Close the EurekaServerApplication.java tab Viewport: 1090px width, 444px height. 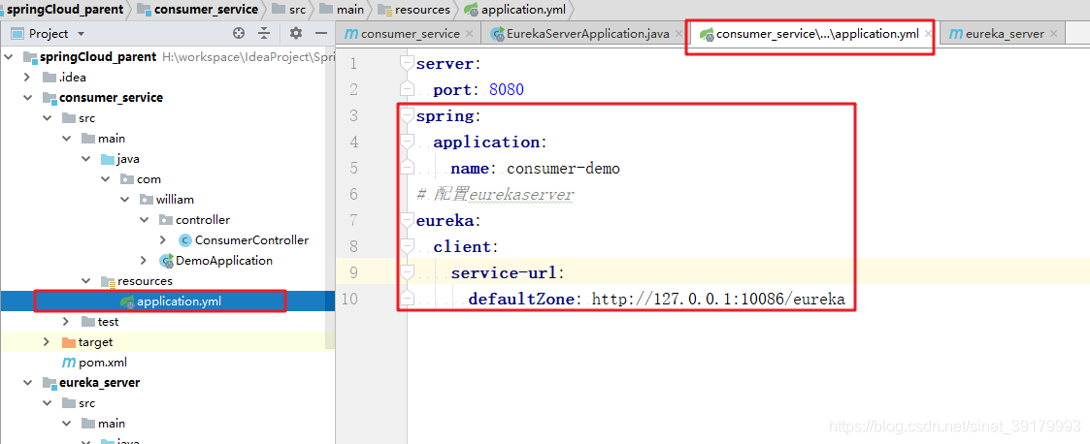(678, 33)
